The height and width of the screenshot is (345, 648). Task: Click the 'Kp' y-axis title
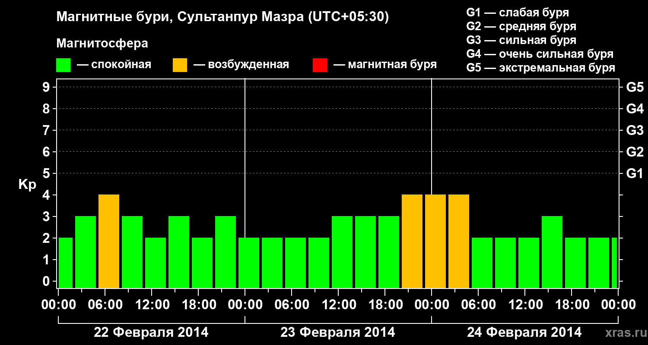coord(28,185)
